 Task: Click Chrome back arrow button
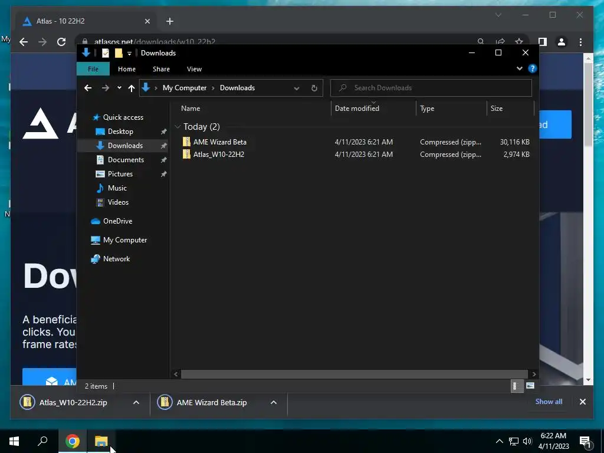(24, 42)
